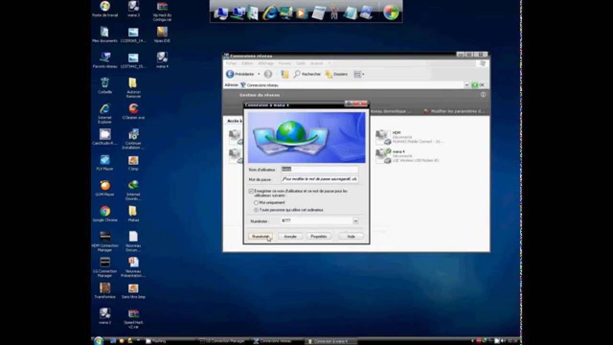This screenshot has width=613, height=345.
Task: Open the Autorun Remover folder
Action: (134, 88)
